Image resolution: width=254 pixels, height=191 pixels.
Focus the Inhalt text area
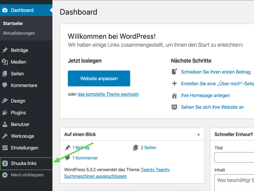(x=234, y=183)
